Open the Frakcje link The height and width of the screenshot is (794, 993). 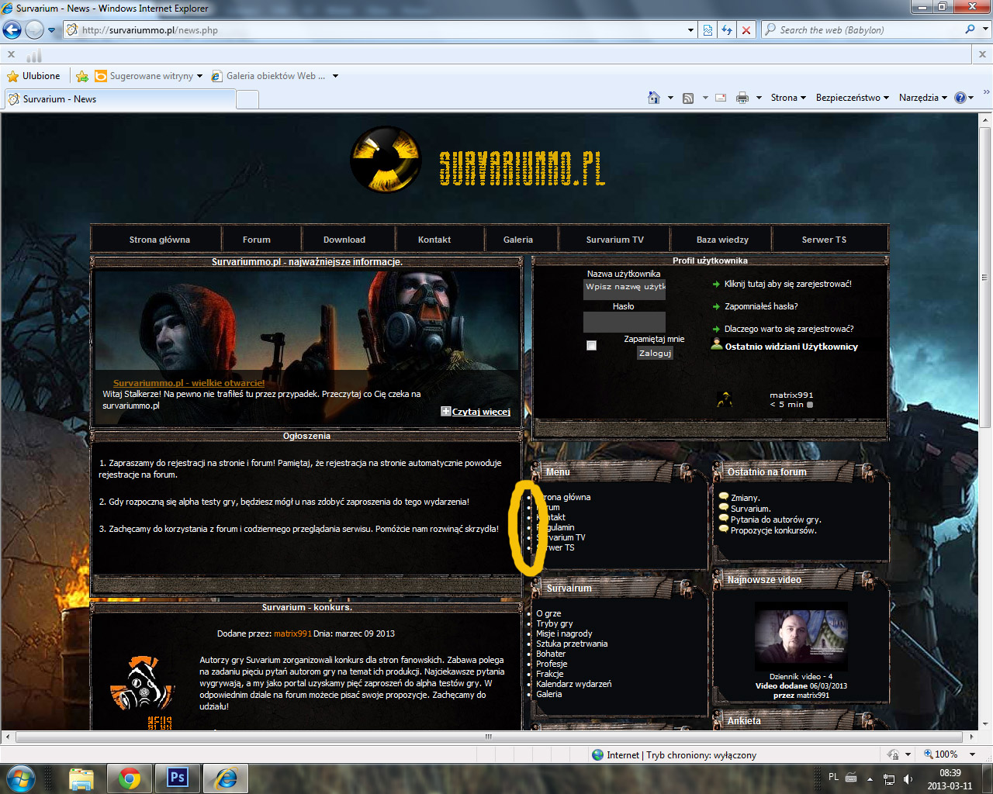[x=550, y=674]
